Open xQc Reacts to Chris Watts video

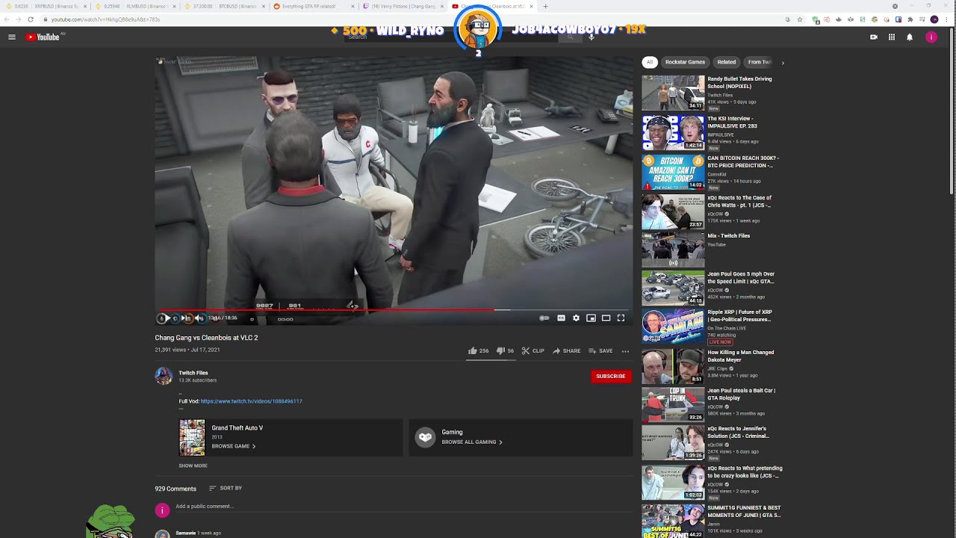739,201
